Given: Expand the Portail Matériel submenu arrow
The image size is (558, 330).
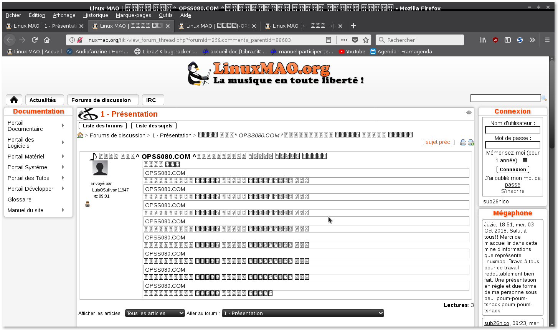Looking at the screenshot, I should click(63, 156).
